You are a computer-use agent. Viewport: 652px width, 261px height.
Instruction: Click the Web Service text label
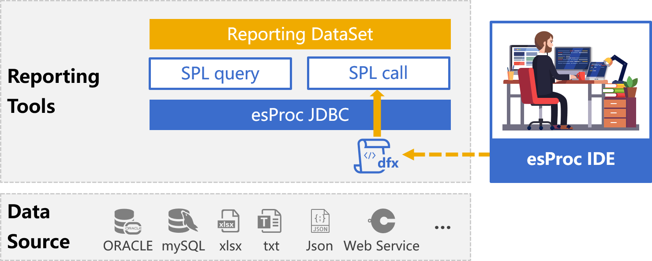382,246
